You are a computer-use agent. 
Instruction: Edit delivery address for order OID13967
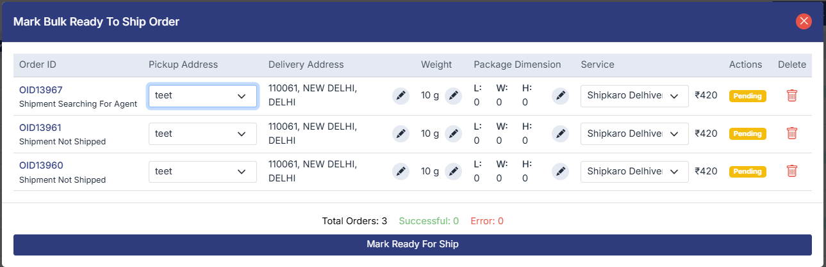[x=401, y=96]
